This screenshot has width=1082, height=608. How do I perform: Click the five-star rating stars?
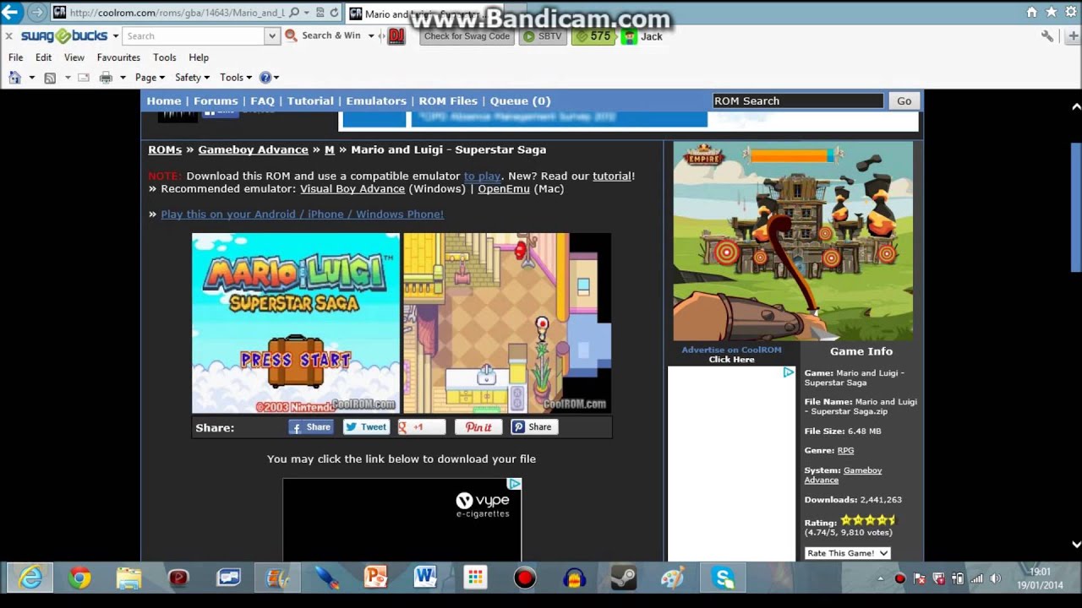868,520
